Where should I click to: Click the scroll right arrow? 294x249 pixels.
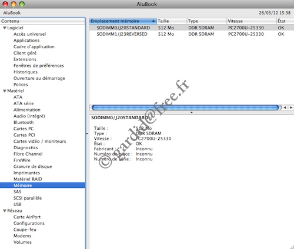[x=291, y=107]
